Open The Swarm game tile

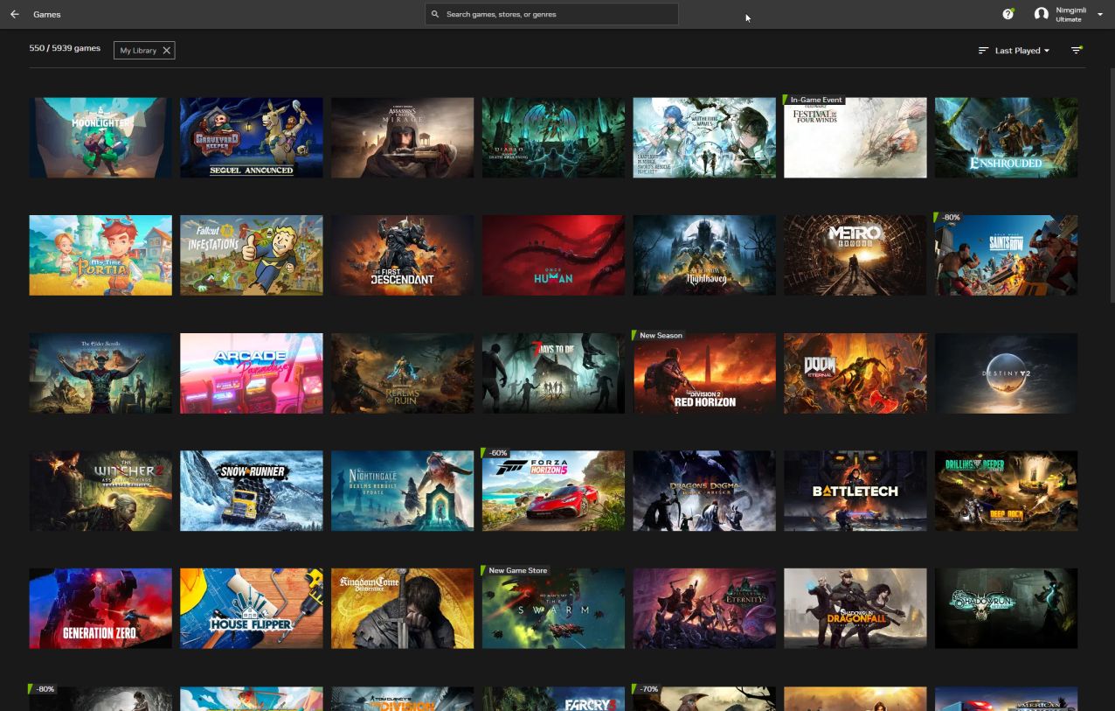pos(554,609)
